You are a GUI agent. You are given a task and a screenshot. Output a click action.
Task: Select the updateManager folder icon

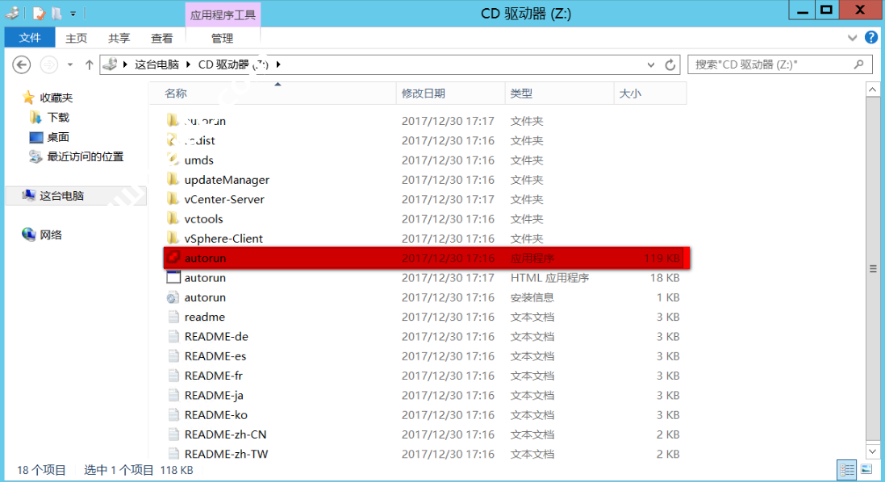(x=173, y=179)
